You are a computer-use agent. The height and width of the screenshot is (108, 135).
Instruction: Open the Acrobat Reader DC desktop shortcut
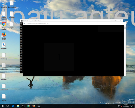[4, 15]
